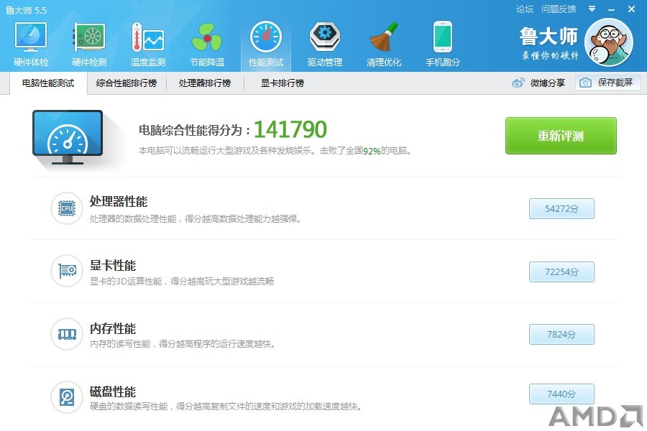This screenshot has width=647, height=431.
Task: Click the 54272分 processor score button
Action: pyautogui.click(x=561, y=209)
